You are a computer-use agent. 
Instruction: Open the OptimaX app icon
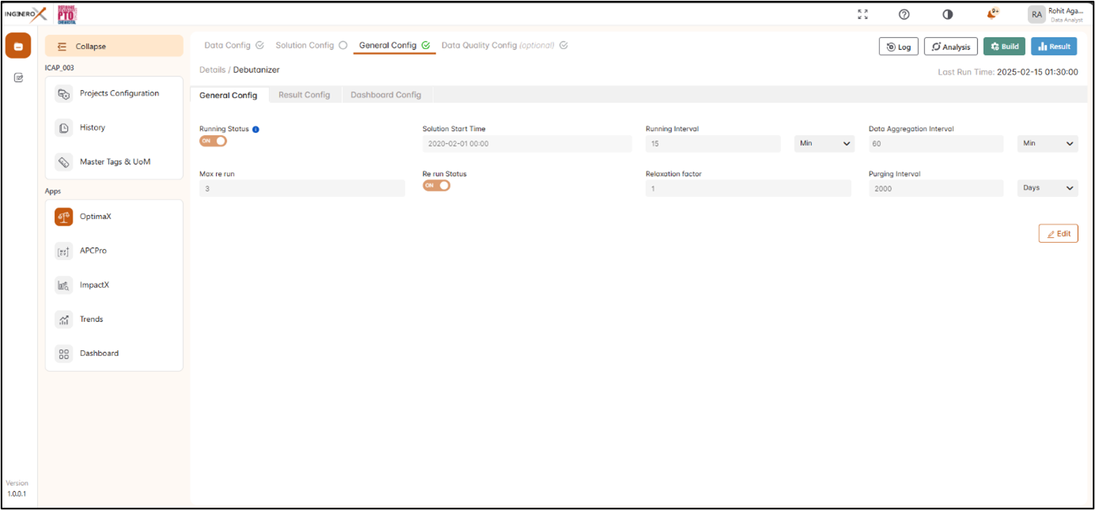[64, 217]
